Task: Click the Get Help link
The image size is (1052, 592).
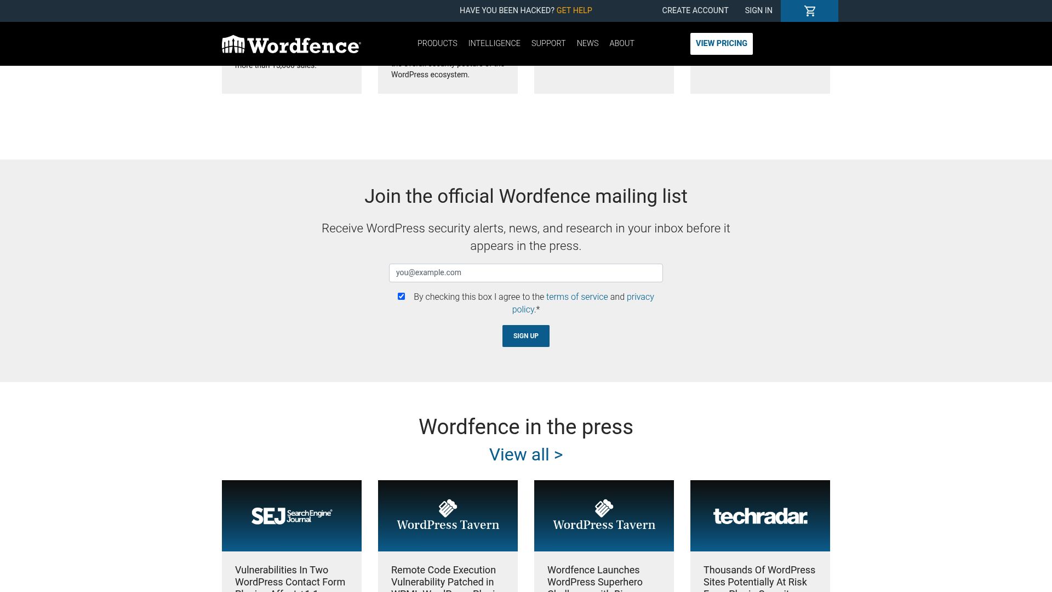Action: [x=574, y=10]
